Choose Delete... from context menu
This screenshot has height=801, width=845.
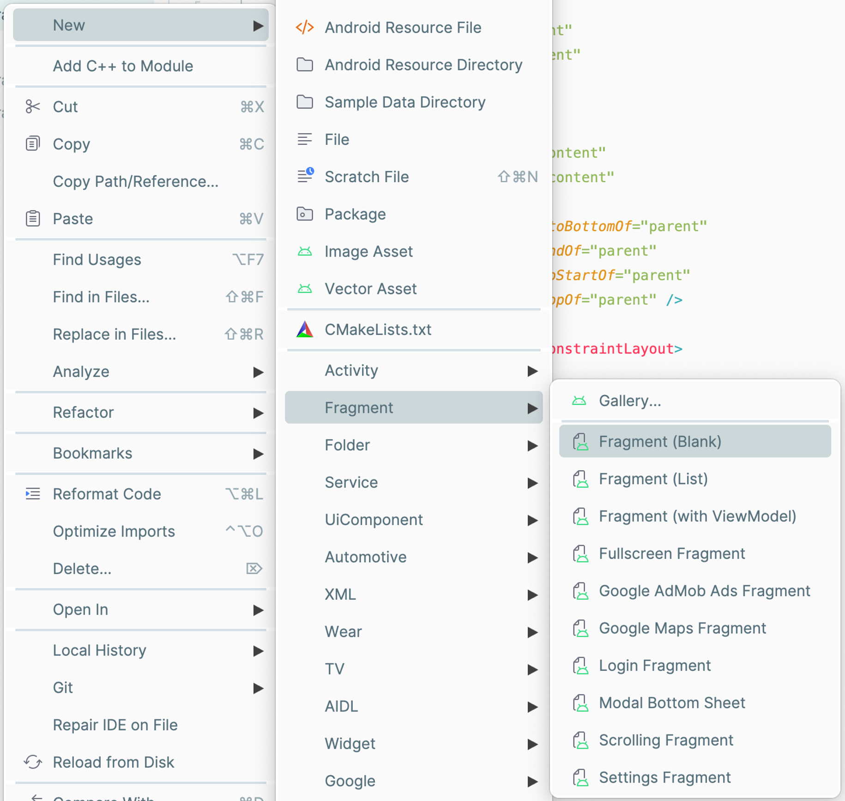(140, 568)
